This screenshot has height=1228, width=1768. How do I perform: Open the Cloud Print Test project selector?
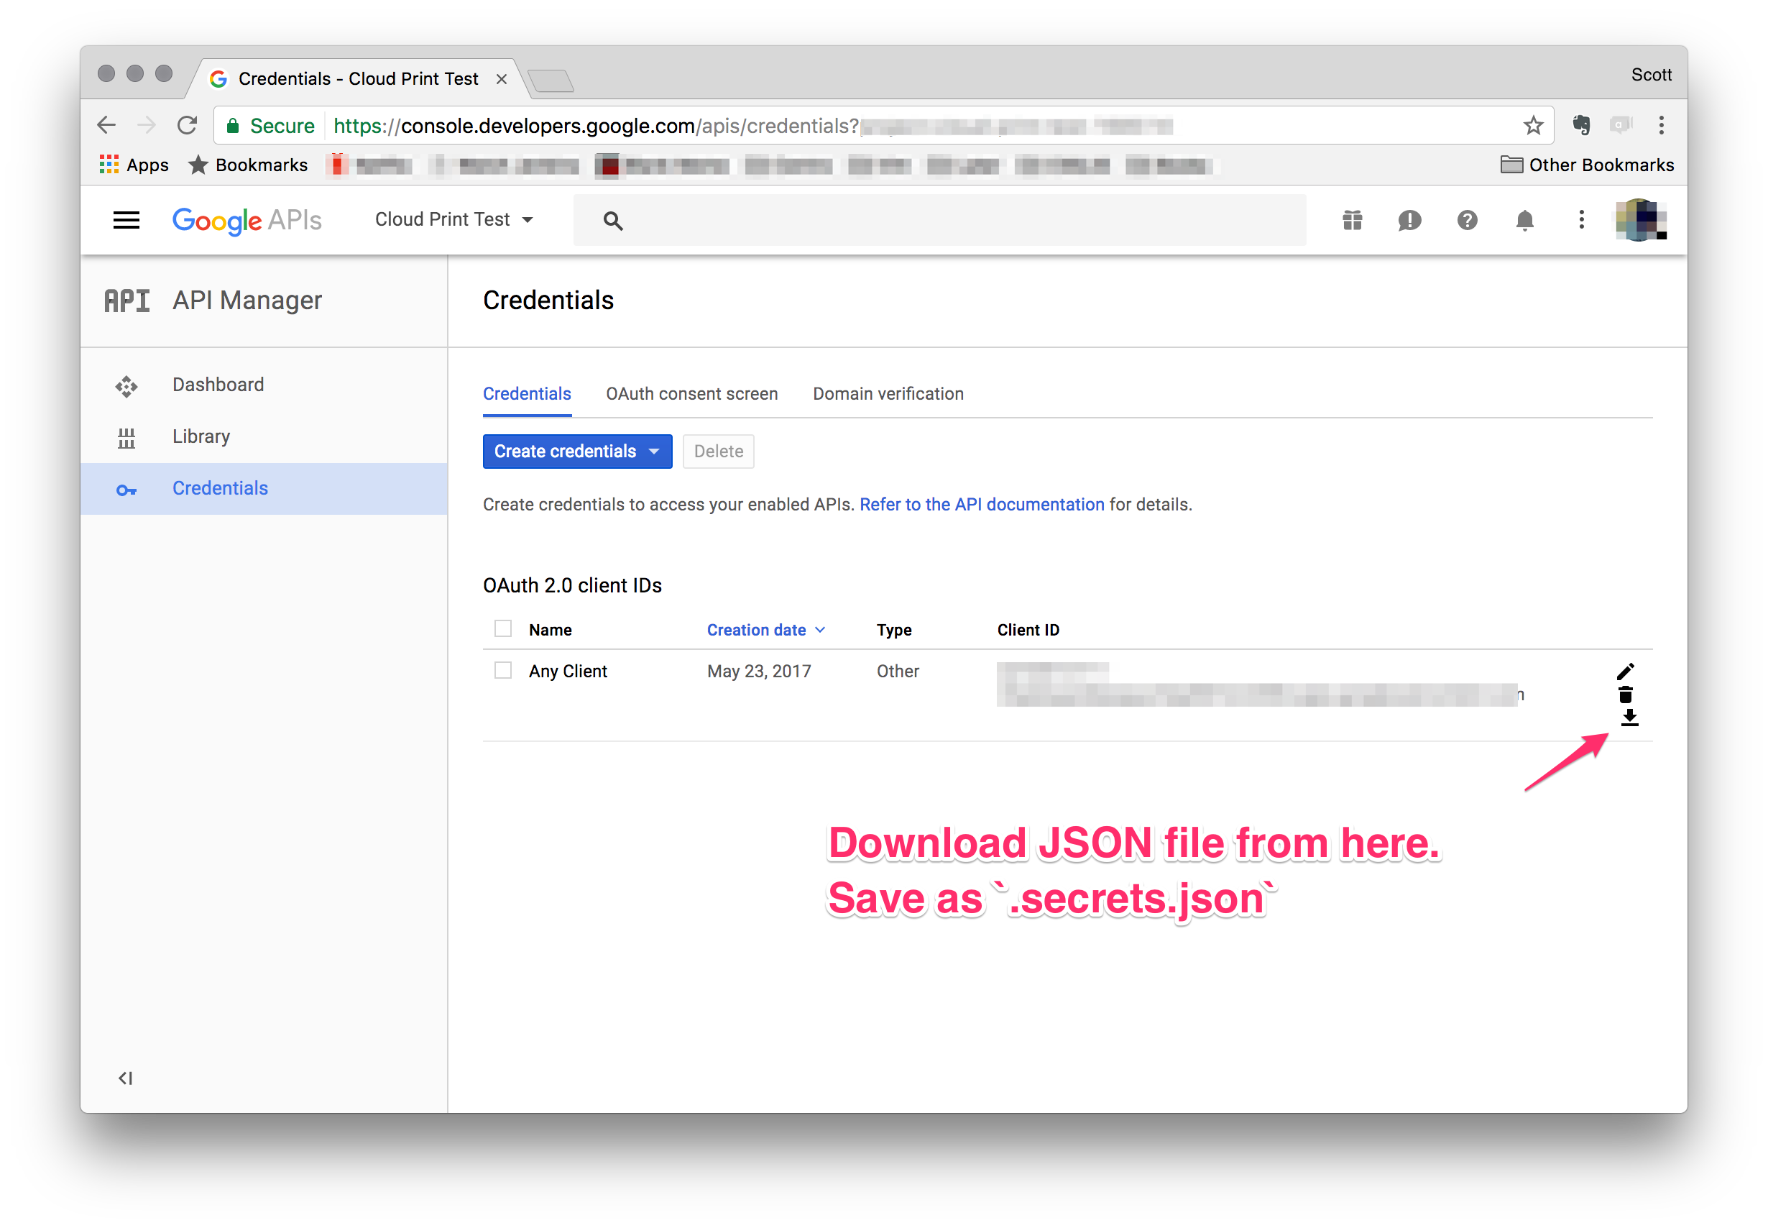click(453, 220)
